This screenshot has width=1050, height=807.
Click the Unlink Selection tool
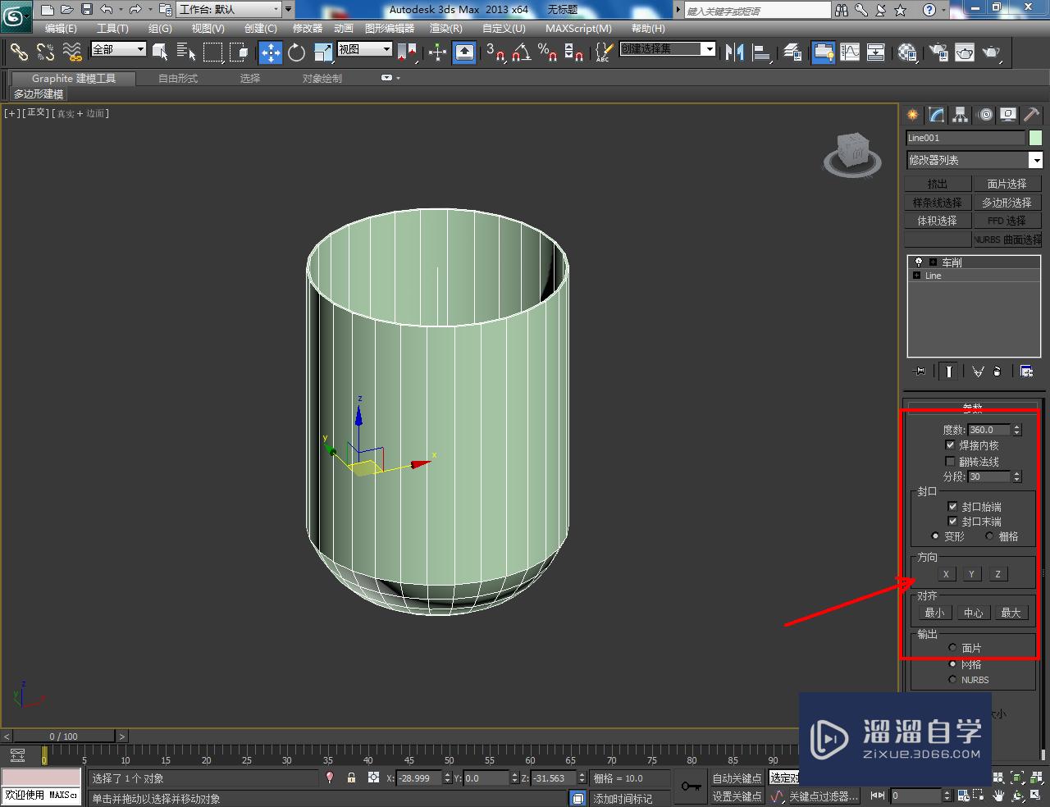pyautogui.click(x=45, y=52)
